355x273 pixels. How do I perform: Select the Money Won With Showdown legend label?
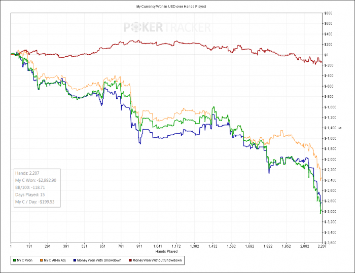click(x=99, y=260)
